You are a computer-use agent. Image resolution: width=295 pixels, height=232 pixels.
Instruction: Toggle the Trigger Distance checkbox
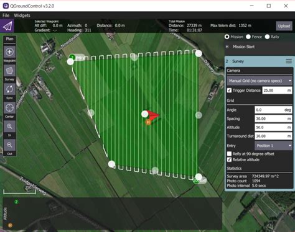[x=229, y=91]
